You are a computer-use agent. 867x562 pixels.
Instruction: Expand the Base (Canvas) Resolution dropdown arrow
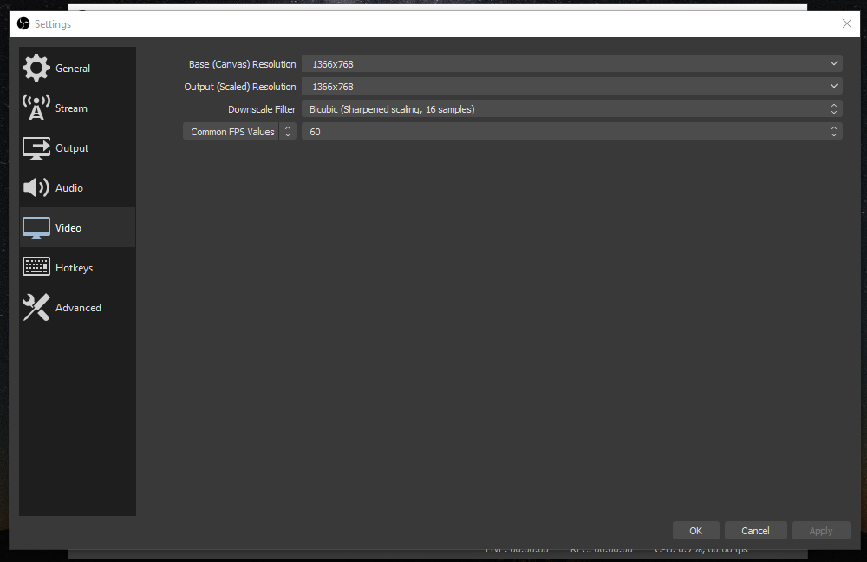[x=834, y=64]
